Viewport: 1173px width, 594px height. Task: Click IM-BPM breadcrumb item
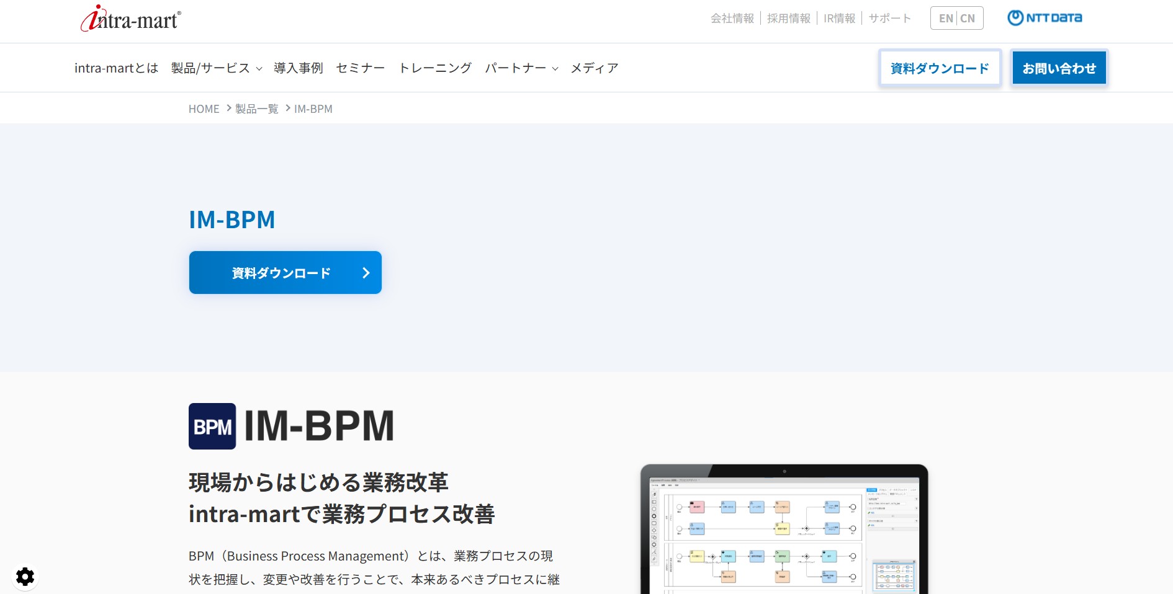313,109
